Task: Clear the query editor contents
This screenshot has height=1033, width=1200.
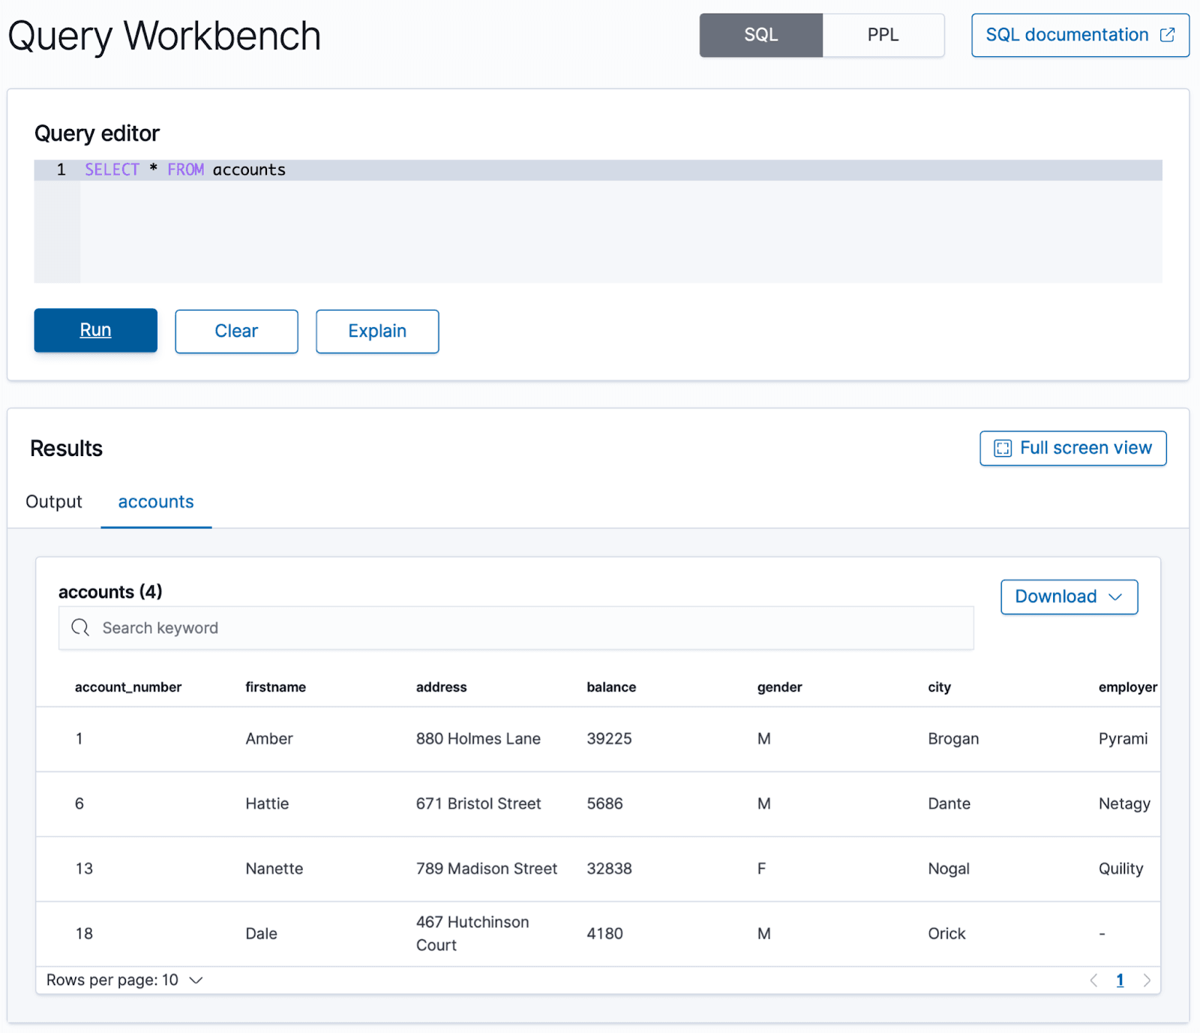Action: click(x=236, y=330)
